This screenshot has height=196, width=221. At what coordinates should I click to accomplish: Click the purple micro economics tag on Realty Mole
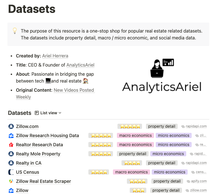(x=168, y=154)
